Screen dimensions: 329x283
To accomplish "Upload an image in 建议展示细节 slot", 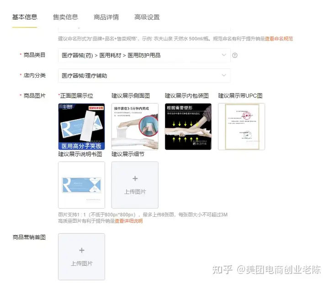I will pos(135,185).
